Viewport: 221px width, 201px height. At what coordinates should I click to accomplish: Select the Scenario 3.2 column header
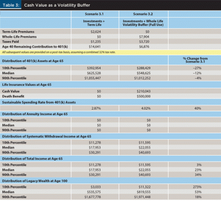point(143,14)
